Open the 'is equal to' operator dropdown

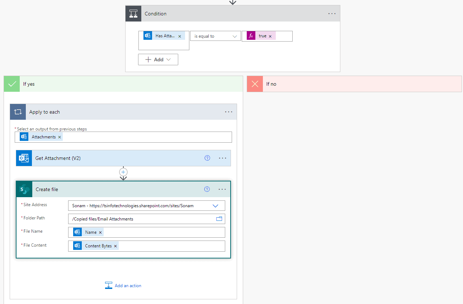(x=215, y=36)
